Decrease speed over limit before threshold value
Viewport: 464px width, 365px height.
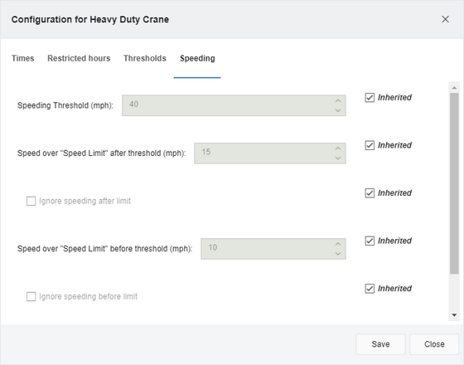pyautogui.click(x=338, y=254)
